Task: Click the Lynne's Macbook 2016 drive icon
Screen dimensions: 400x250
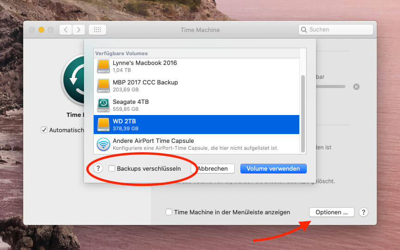Action: [103, 66]
